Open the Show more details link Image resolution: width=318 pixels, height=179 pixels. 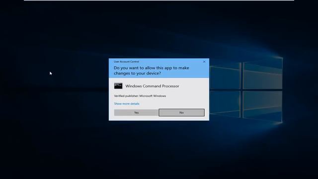point(127,104)
